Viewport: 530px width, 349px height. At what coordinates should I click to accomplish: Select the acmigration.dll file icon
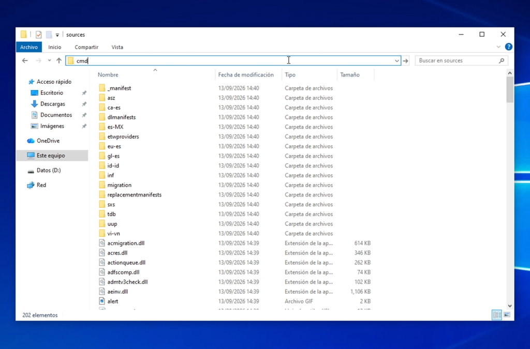(102, 243)
